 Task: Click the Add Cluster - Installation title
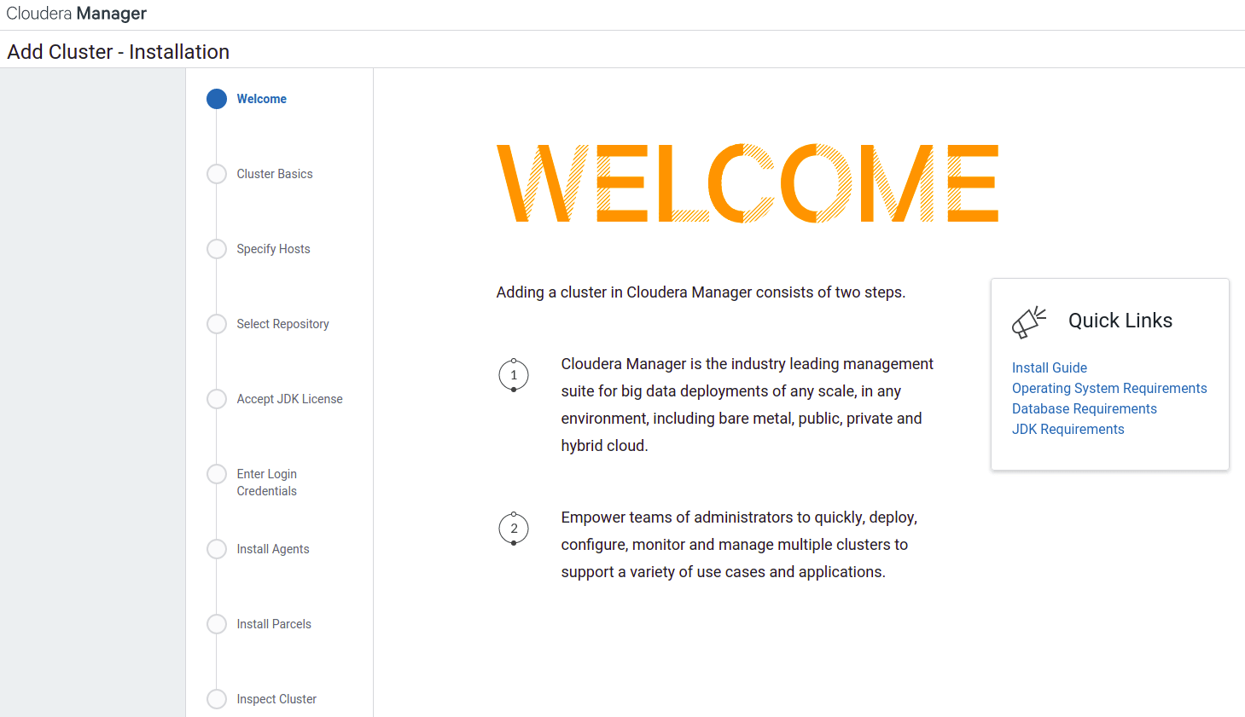(119, 52)
